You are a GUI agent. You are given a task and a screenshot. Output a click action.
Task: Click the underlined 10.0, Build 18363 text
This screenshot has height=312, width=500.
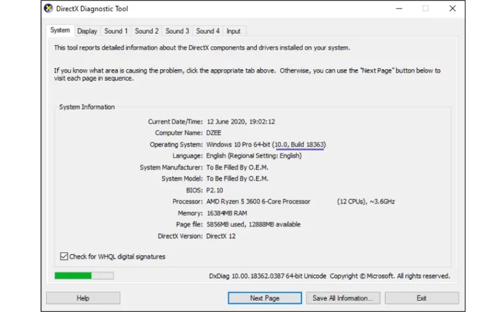299,145
